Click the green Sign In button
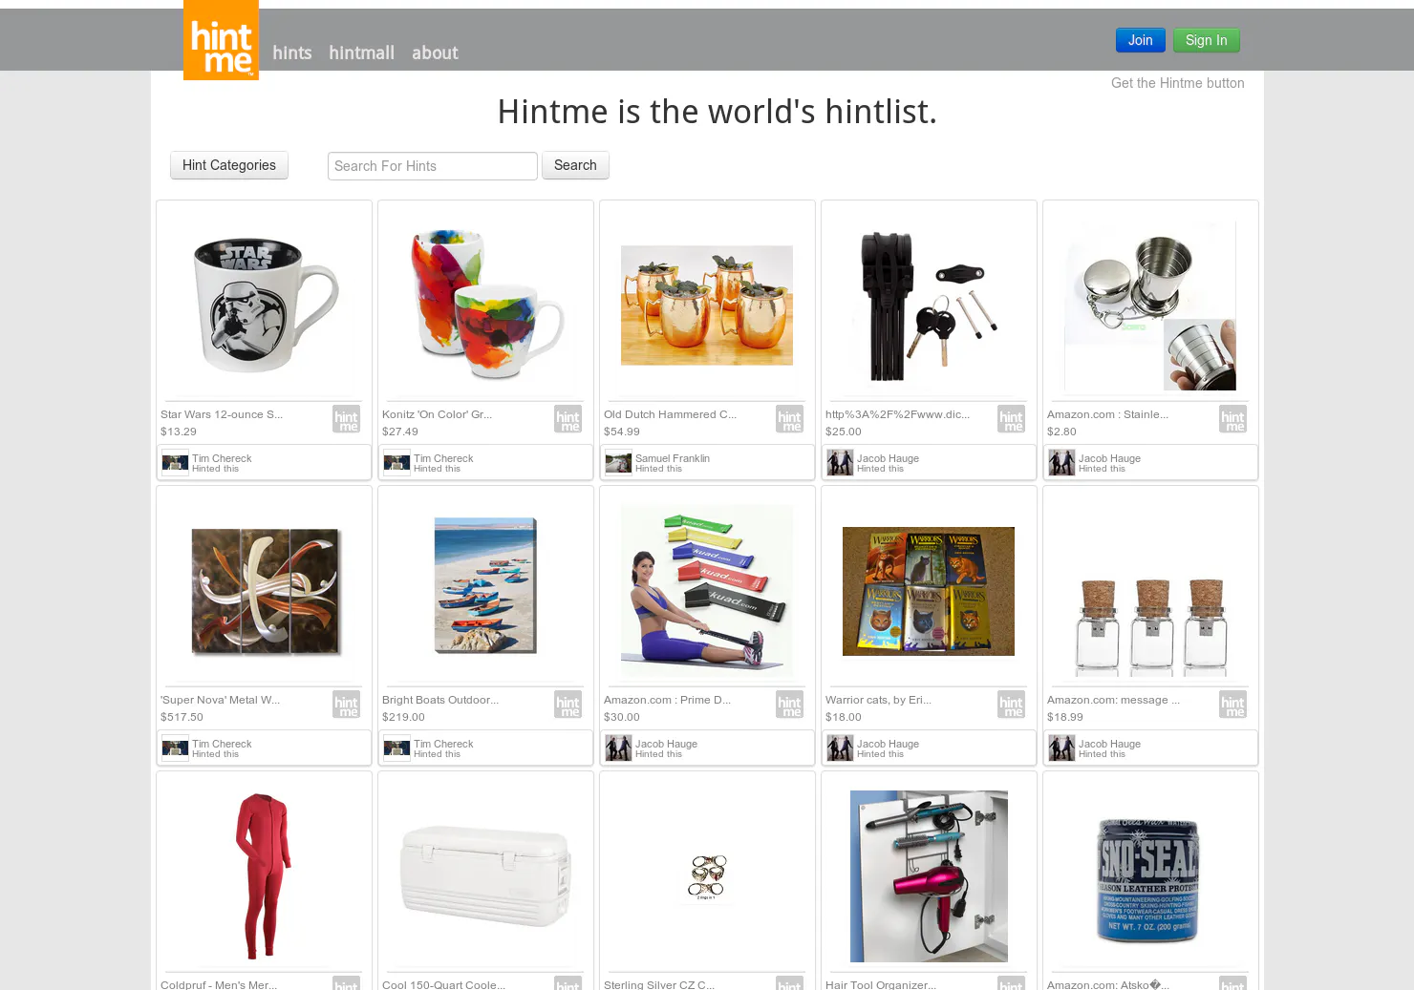This screenshot has width=1414, height=990. (1207, 40)
